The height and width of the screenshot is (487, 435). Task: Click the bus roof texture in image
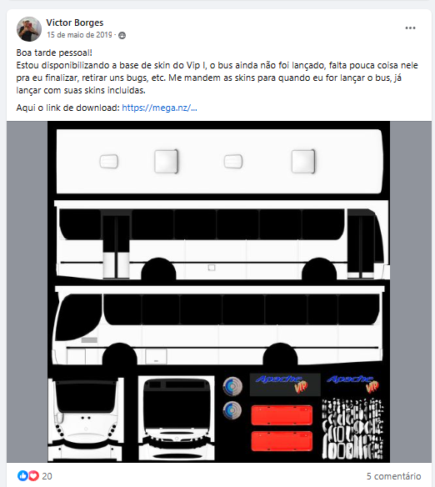pos(219,162)
